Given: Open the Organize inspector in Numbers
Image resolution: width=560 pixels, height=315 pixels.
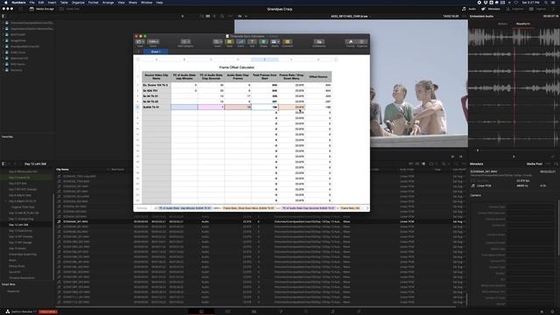Looking at the screenshot, I should pyautogui.click(x=361, y=43).
